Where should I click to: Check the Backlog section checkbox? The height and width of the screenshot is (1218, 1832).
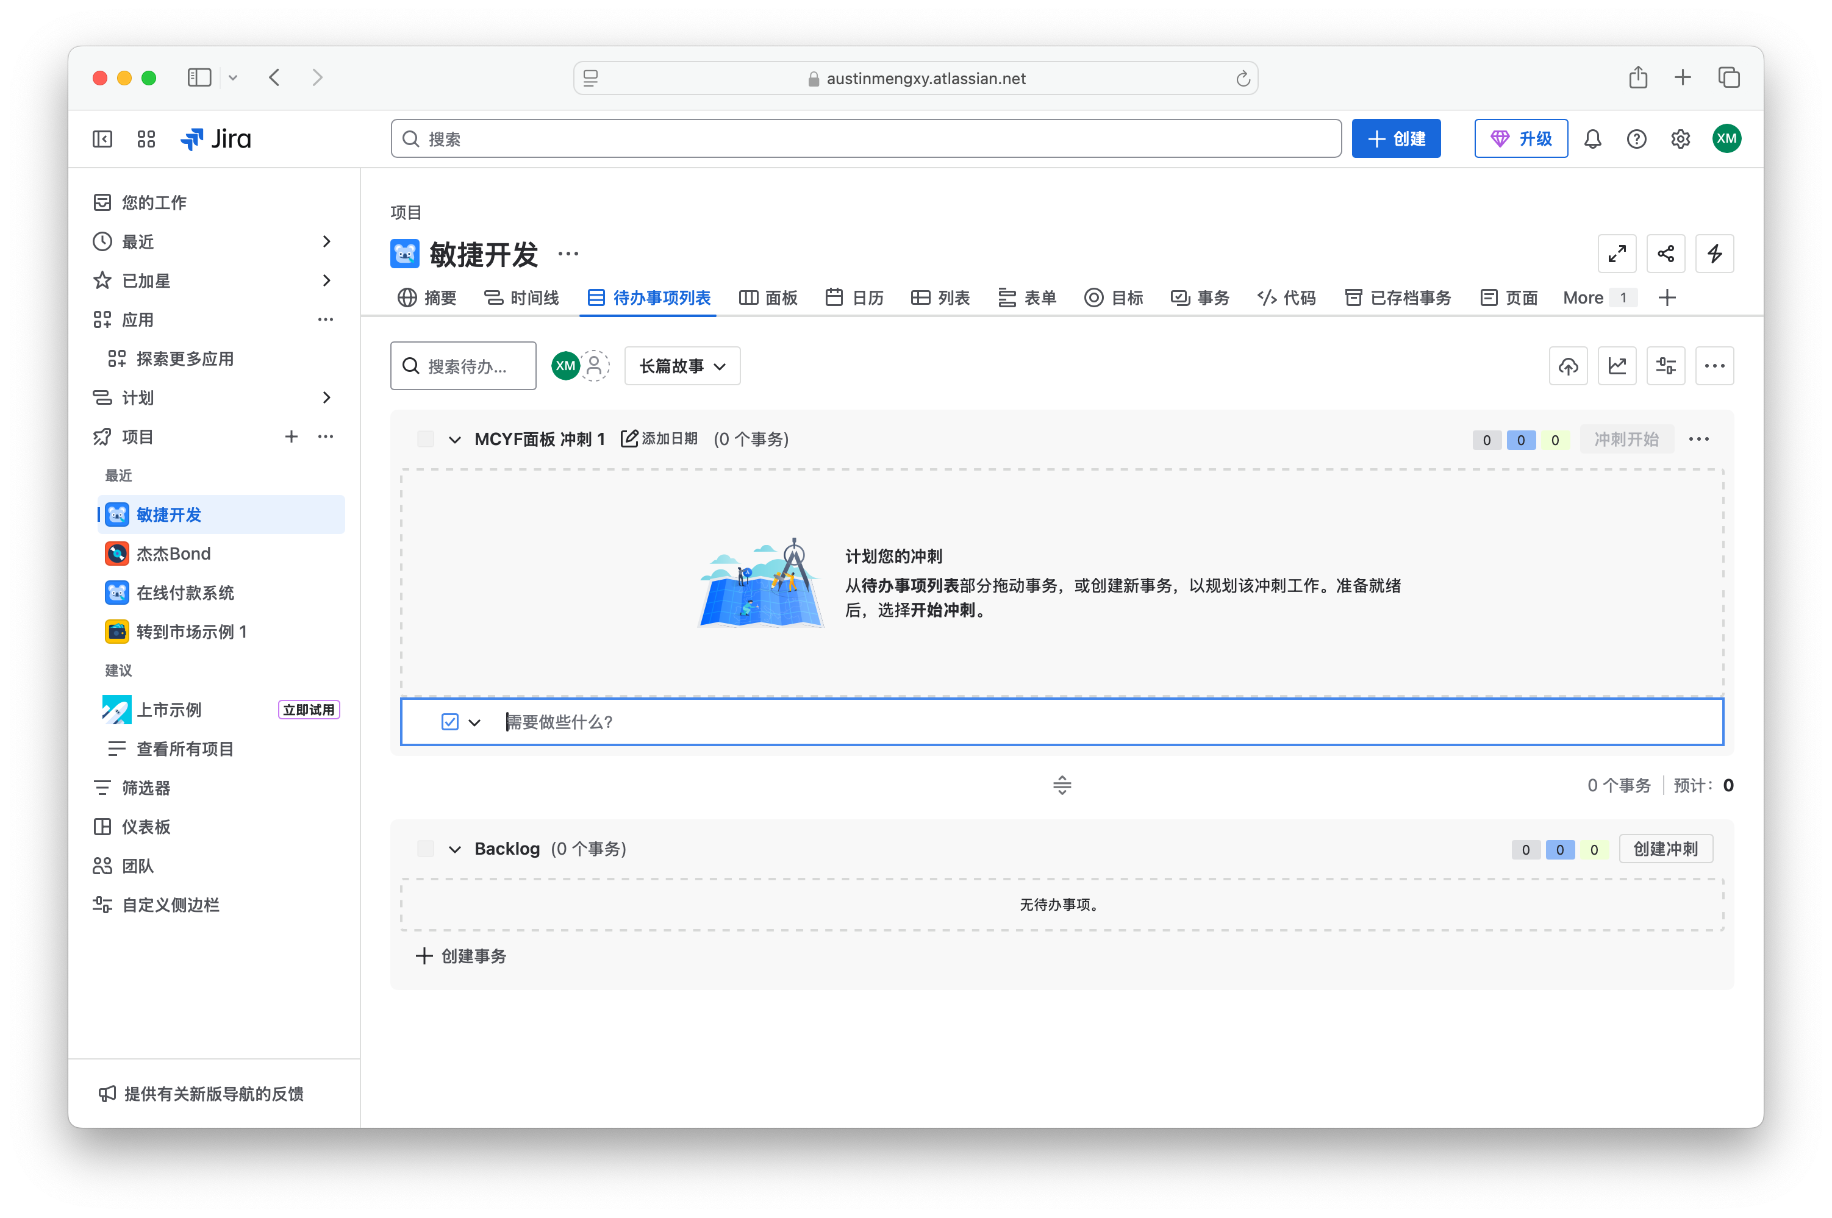pos(425,849)
